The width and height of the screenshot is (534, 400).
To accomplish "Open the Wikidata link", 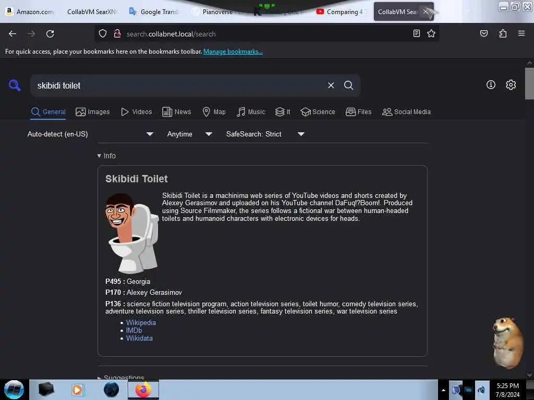I will pyautogui.click(x=139, y=338).
